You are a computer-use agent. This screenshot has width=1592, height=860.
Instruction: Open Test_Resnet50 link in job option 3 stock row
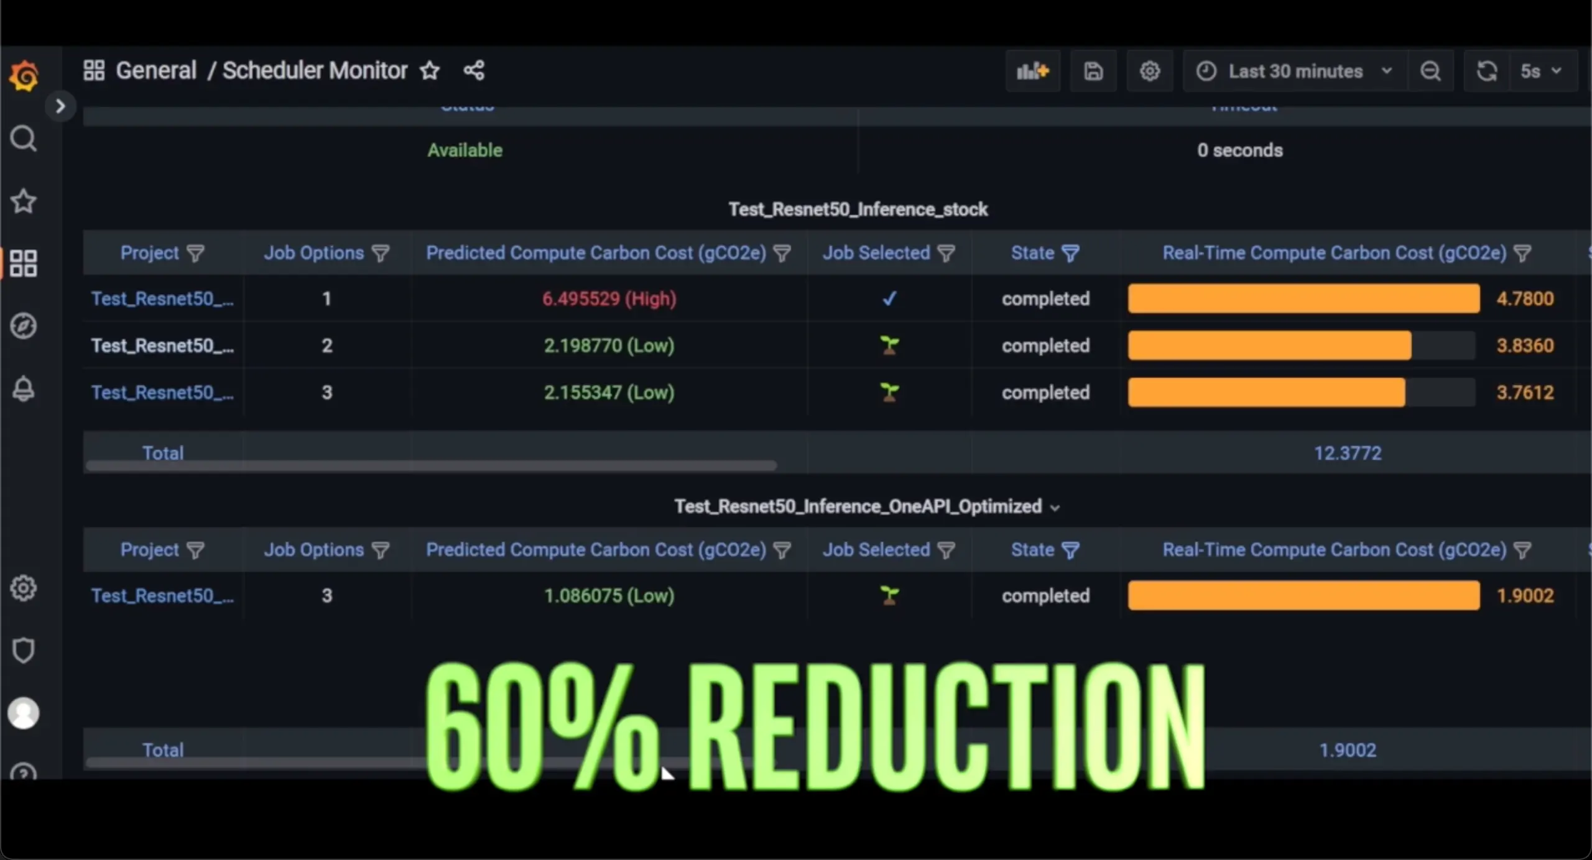[x=162, y=393]
